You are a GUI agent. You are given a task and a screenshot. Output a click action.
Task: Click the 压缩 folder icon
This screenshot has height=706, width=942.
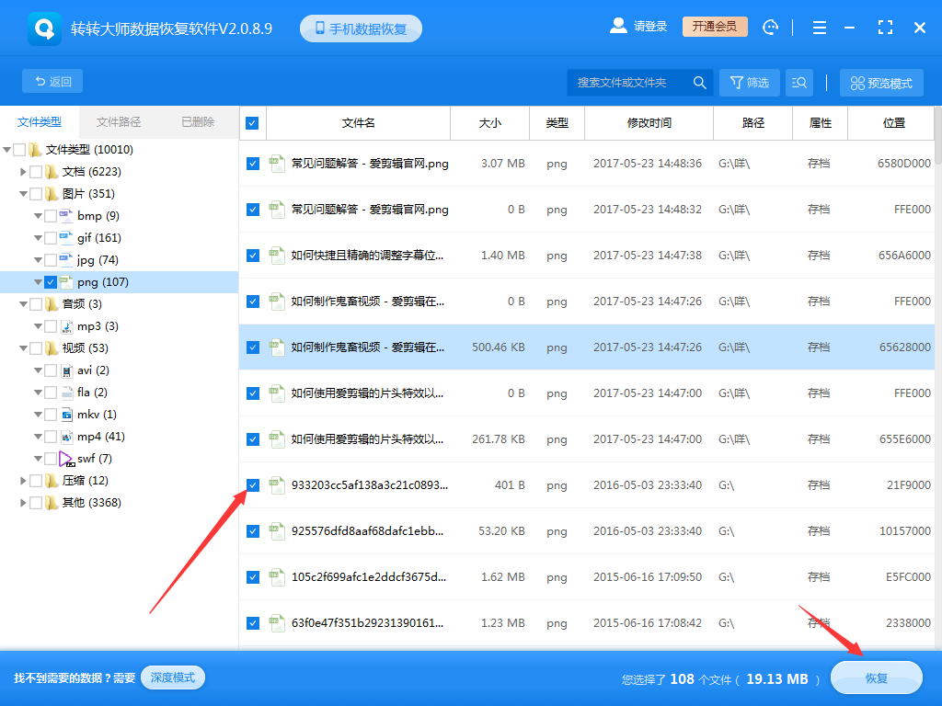tap(52, 481)
